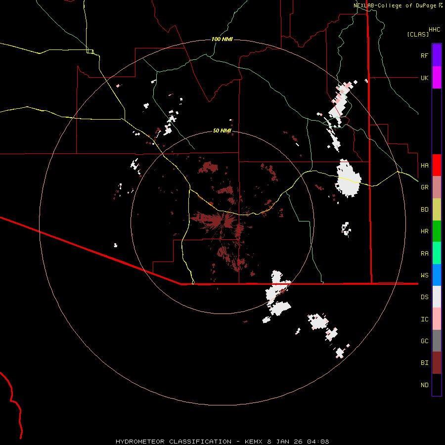Select the BI brown legend swatch
Viewport: 445px width, 445px height.
[x=437, y=363]
